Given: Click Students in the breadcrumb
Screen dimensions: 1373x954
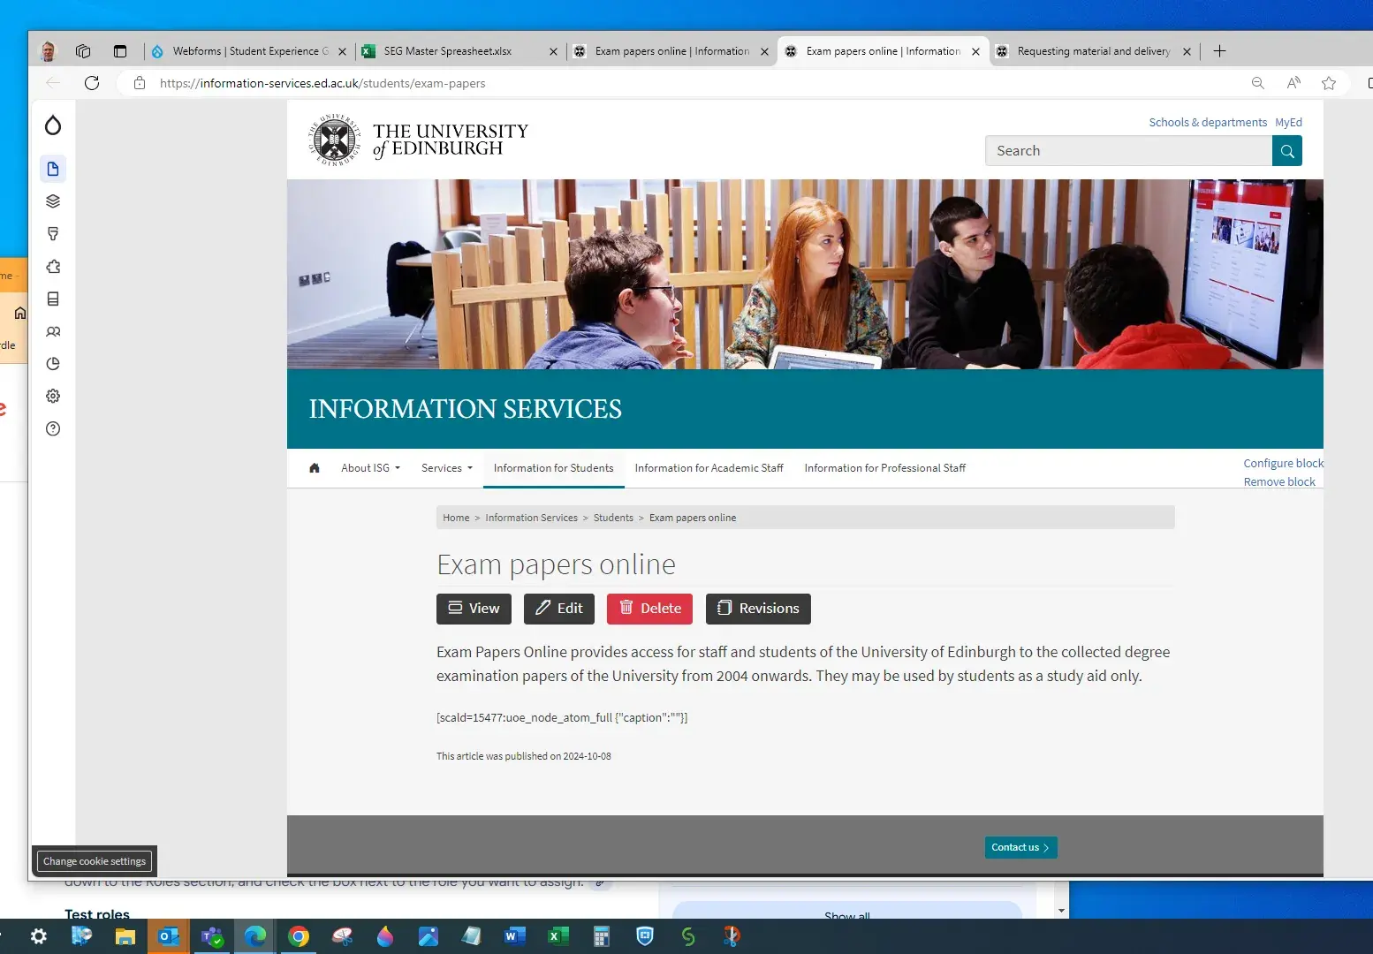Looking at the screenshot, I should (613, 518).
